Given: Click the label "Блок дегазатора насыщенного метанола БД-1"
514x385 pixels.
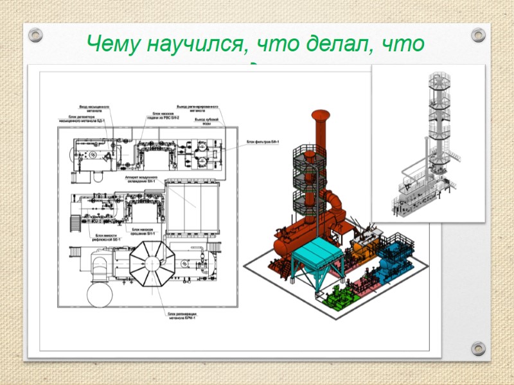Looking at the screenshot, I should click(x=82, y=119).
